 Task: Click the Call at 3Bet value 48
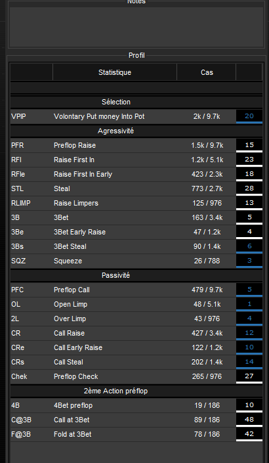249,420
